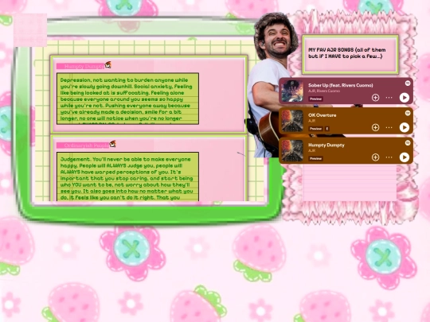Open the Humpty Dumpty album artwork
This screenshot has width=430, height=322.
pyautogui.click(x=292, y=150)
